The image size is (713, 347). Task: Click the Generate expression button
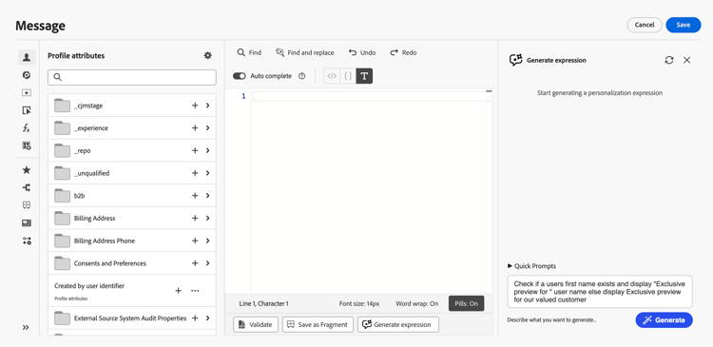[x=398, y=325]
